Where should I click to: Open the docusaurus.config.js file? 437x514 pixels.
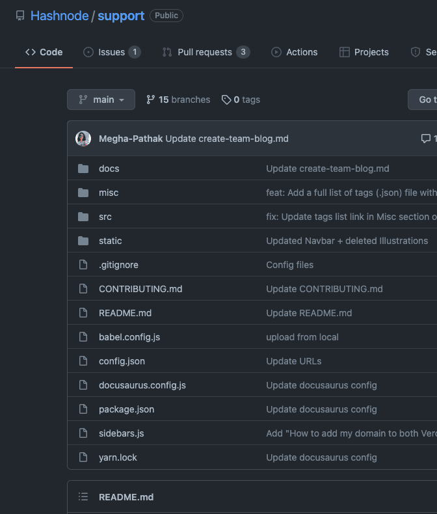(142, 385)
